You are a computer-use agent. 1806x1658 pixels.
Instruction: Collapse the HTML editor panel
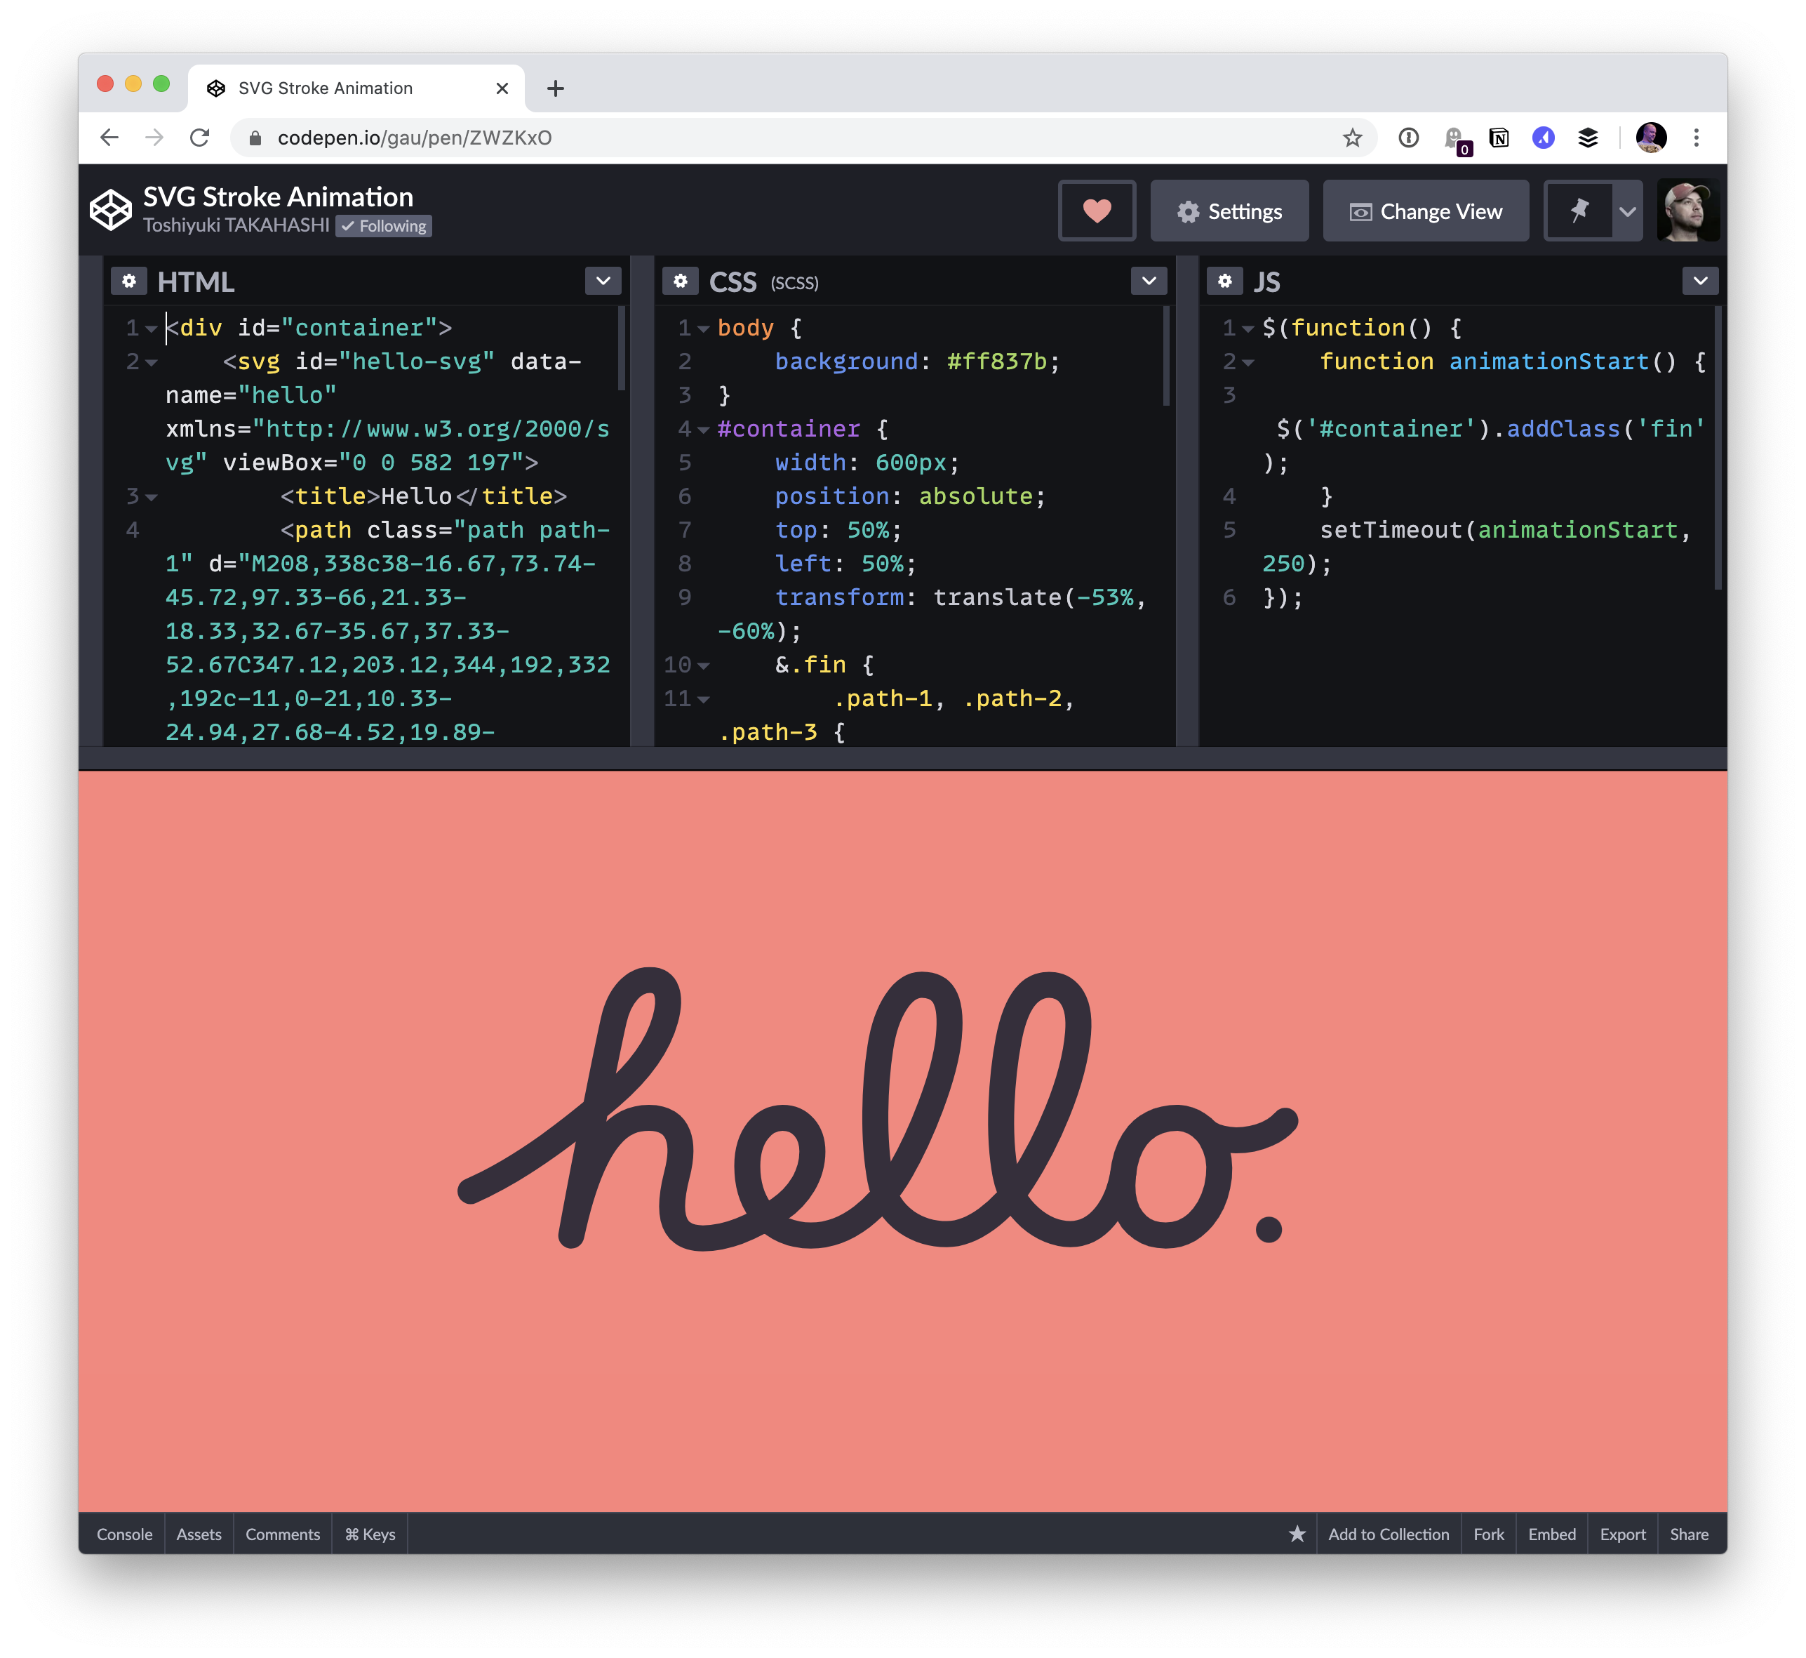point(603,281)
